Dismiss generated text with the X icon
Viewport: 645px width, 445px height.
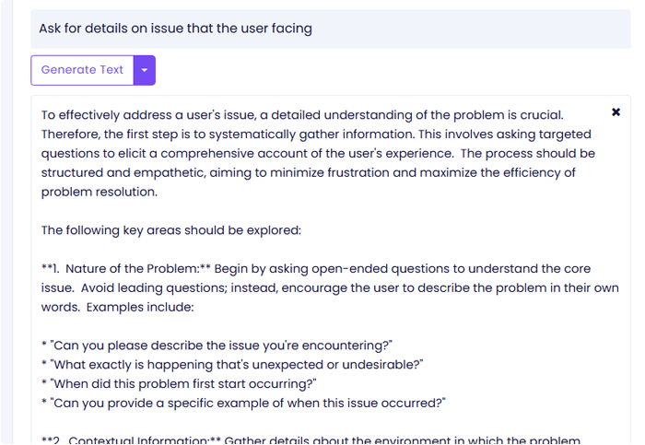pyautogui.click(x=616, y=112)
